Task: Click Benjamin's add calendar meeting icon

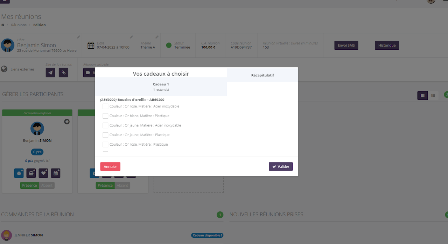Action: 56,173
